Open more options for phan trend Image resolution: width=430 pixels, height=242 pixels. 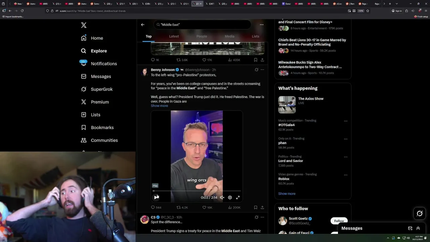click(x=346, y=139)
